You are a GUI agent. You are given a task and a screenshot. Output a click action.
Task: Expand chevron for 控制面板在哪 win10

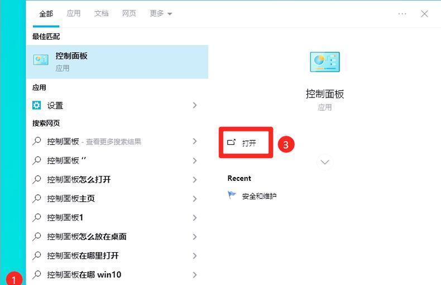coord(195,274)
